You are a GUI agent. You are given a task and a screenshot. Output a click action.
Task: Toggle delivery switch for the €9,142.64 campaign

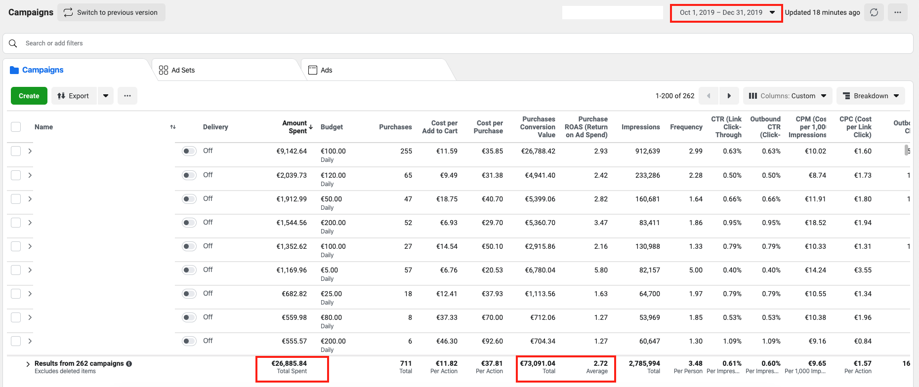point(189,151)
